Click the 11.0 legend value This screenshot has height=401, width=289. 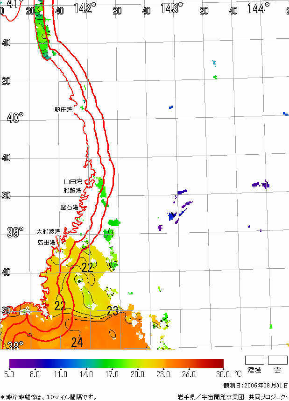(60, 375)
